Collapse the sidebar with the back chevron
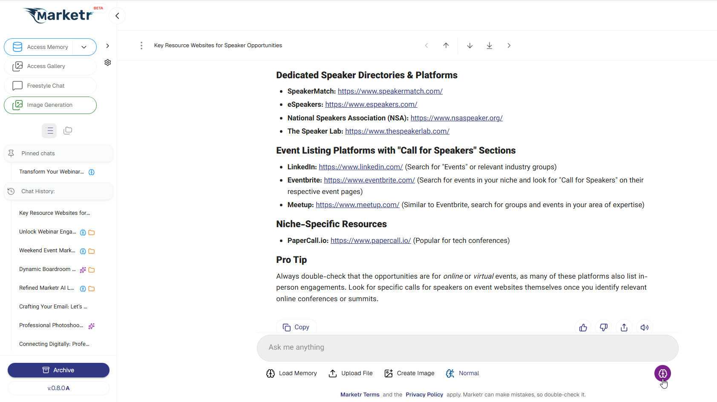 coord(117,16)
